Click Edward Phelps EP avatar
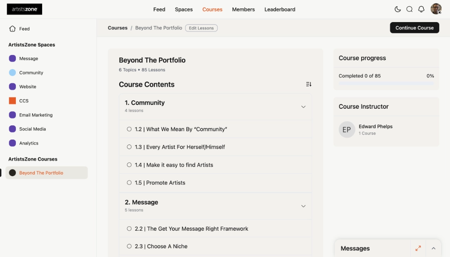Image resolution: width=450 pixels, height=257 pixels. tap(347, 130)
